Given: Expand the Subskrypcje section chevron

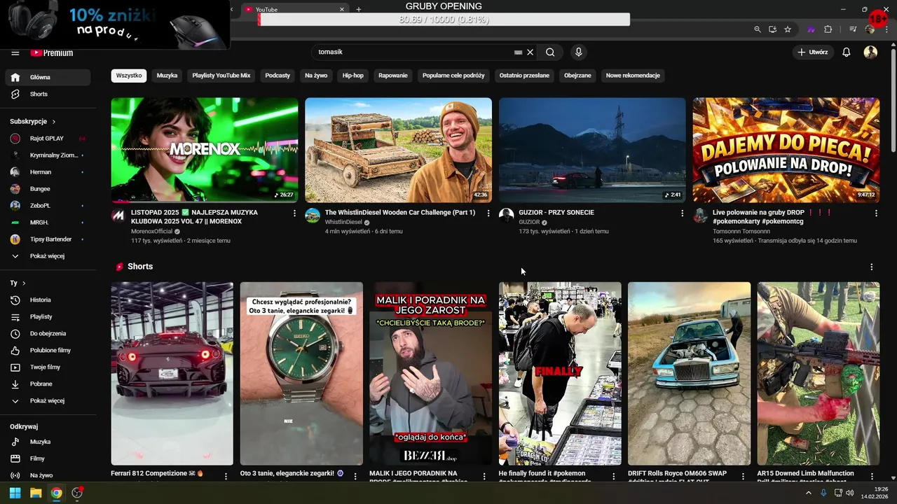Looking at the screenshot, I should [x=53, y=122].
